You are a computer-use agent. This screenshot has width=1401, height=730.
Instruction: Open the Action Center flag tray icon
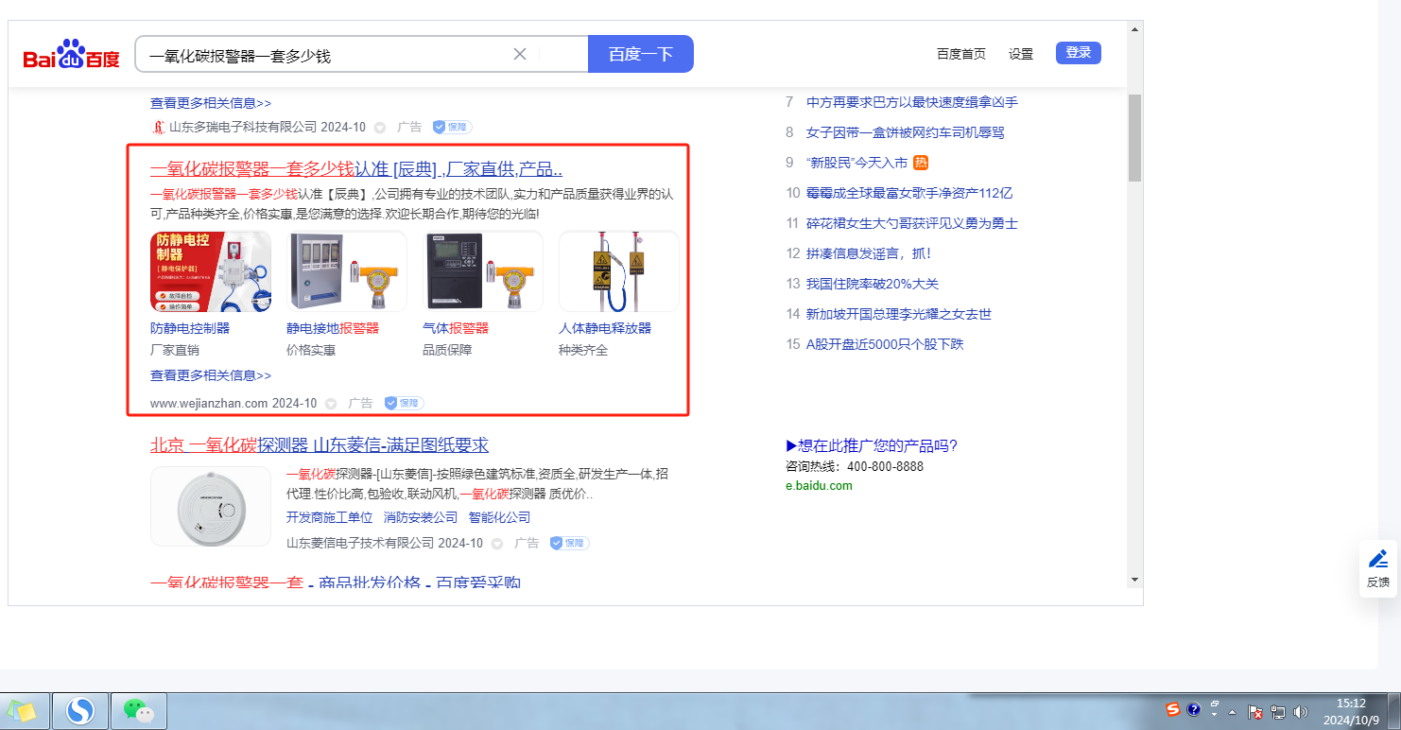[1256, 712]
